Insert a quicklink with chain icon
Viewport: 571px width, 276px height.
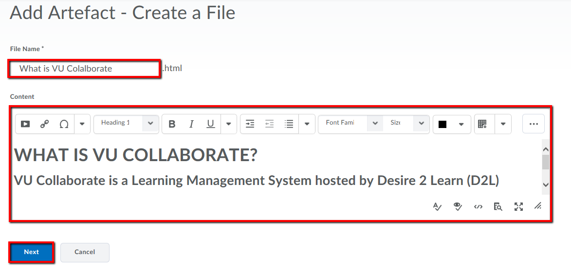[x=44, y=124]
